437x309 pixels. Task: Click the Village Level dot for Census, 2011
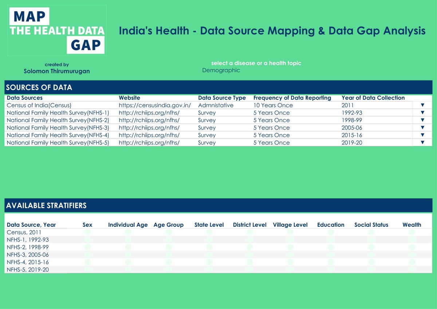point(290,232)
